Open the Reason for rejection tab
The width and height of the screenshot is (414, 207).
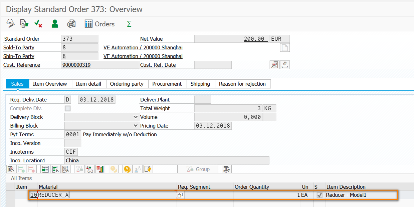pos(242,84)
